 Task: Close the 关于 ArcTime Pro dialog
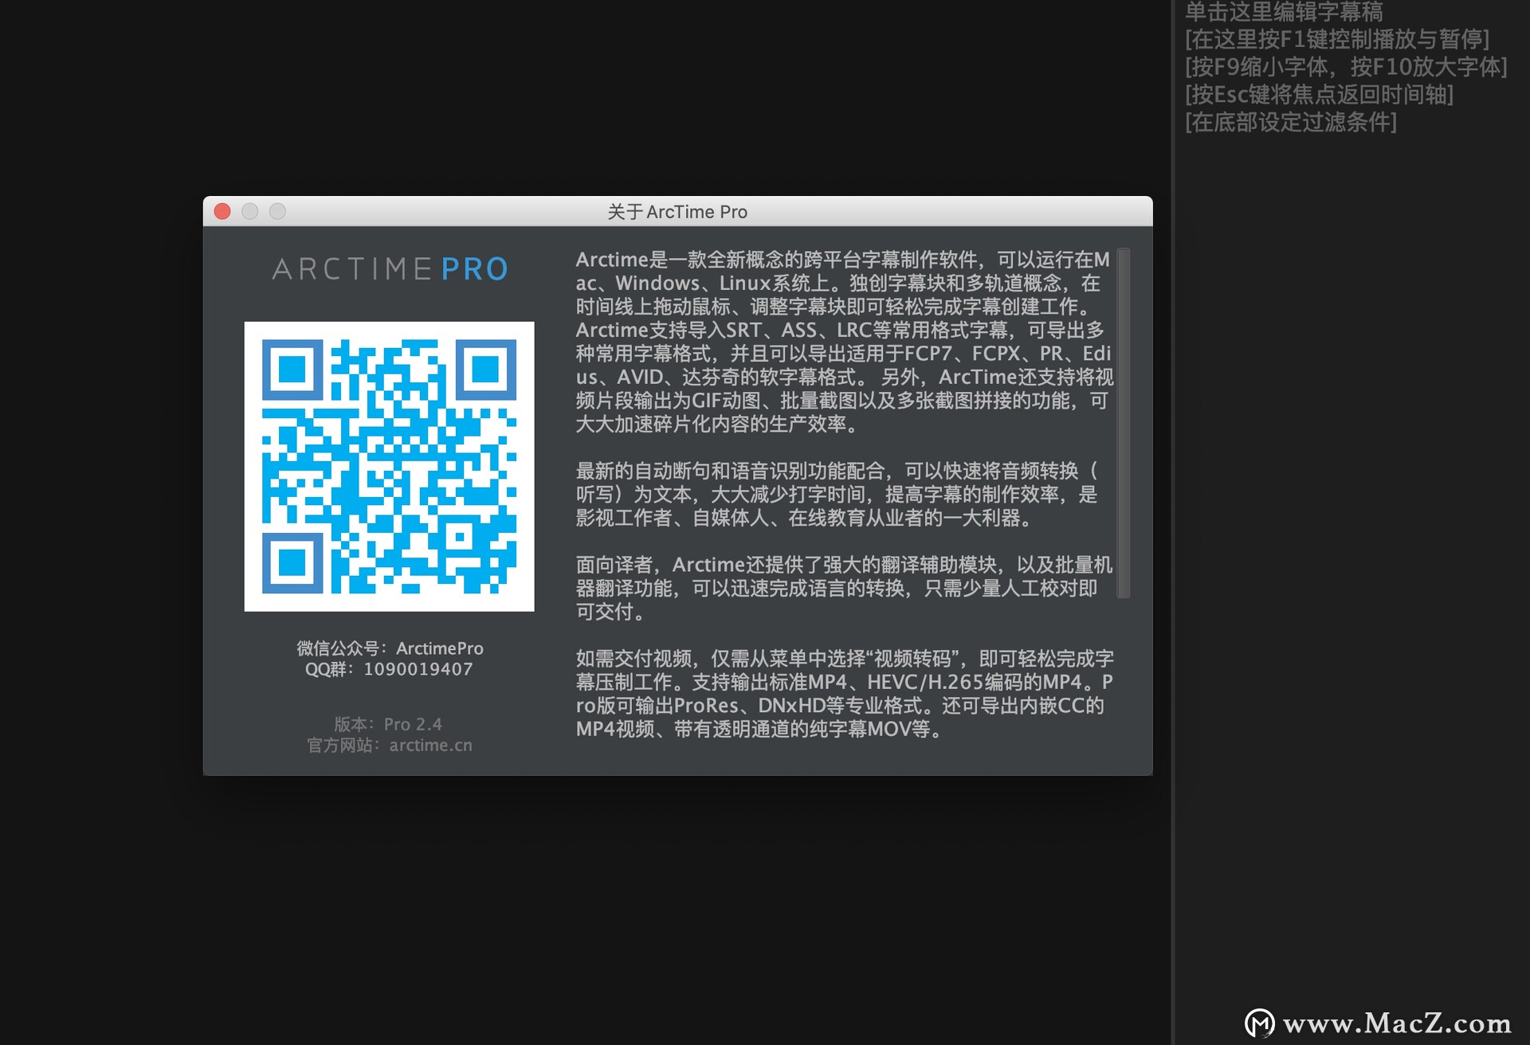(x=222, y=211)
